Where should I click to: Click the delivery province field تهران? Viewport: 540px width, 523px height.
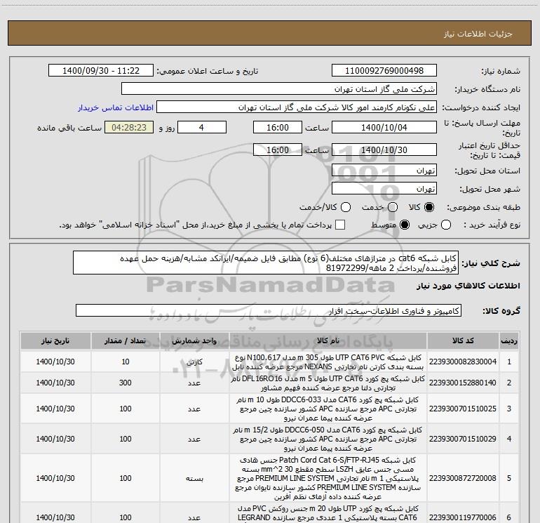384,171
